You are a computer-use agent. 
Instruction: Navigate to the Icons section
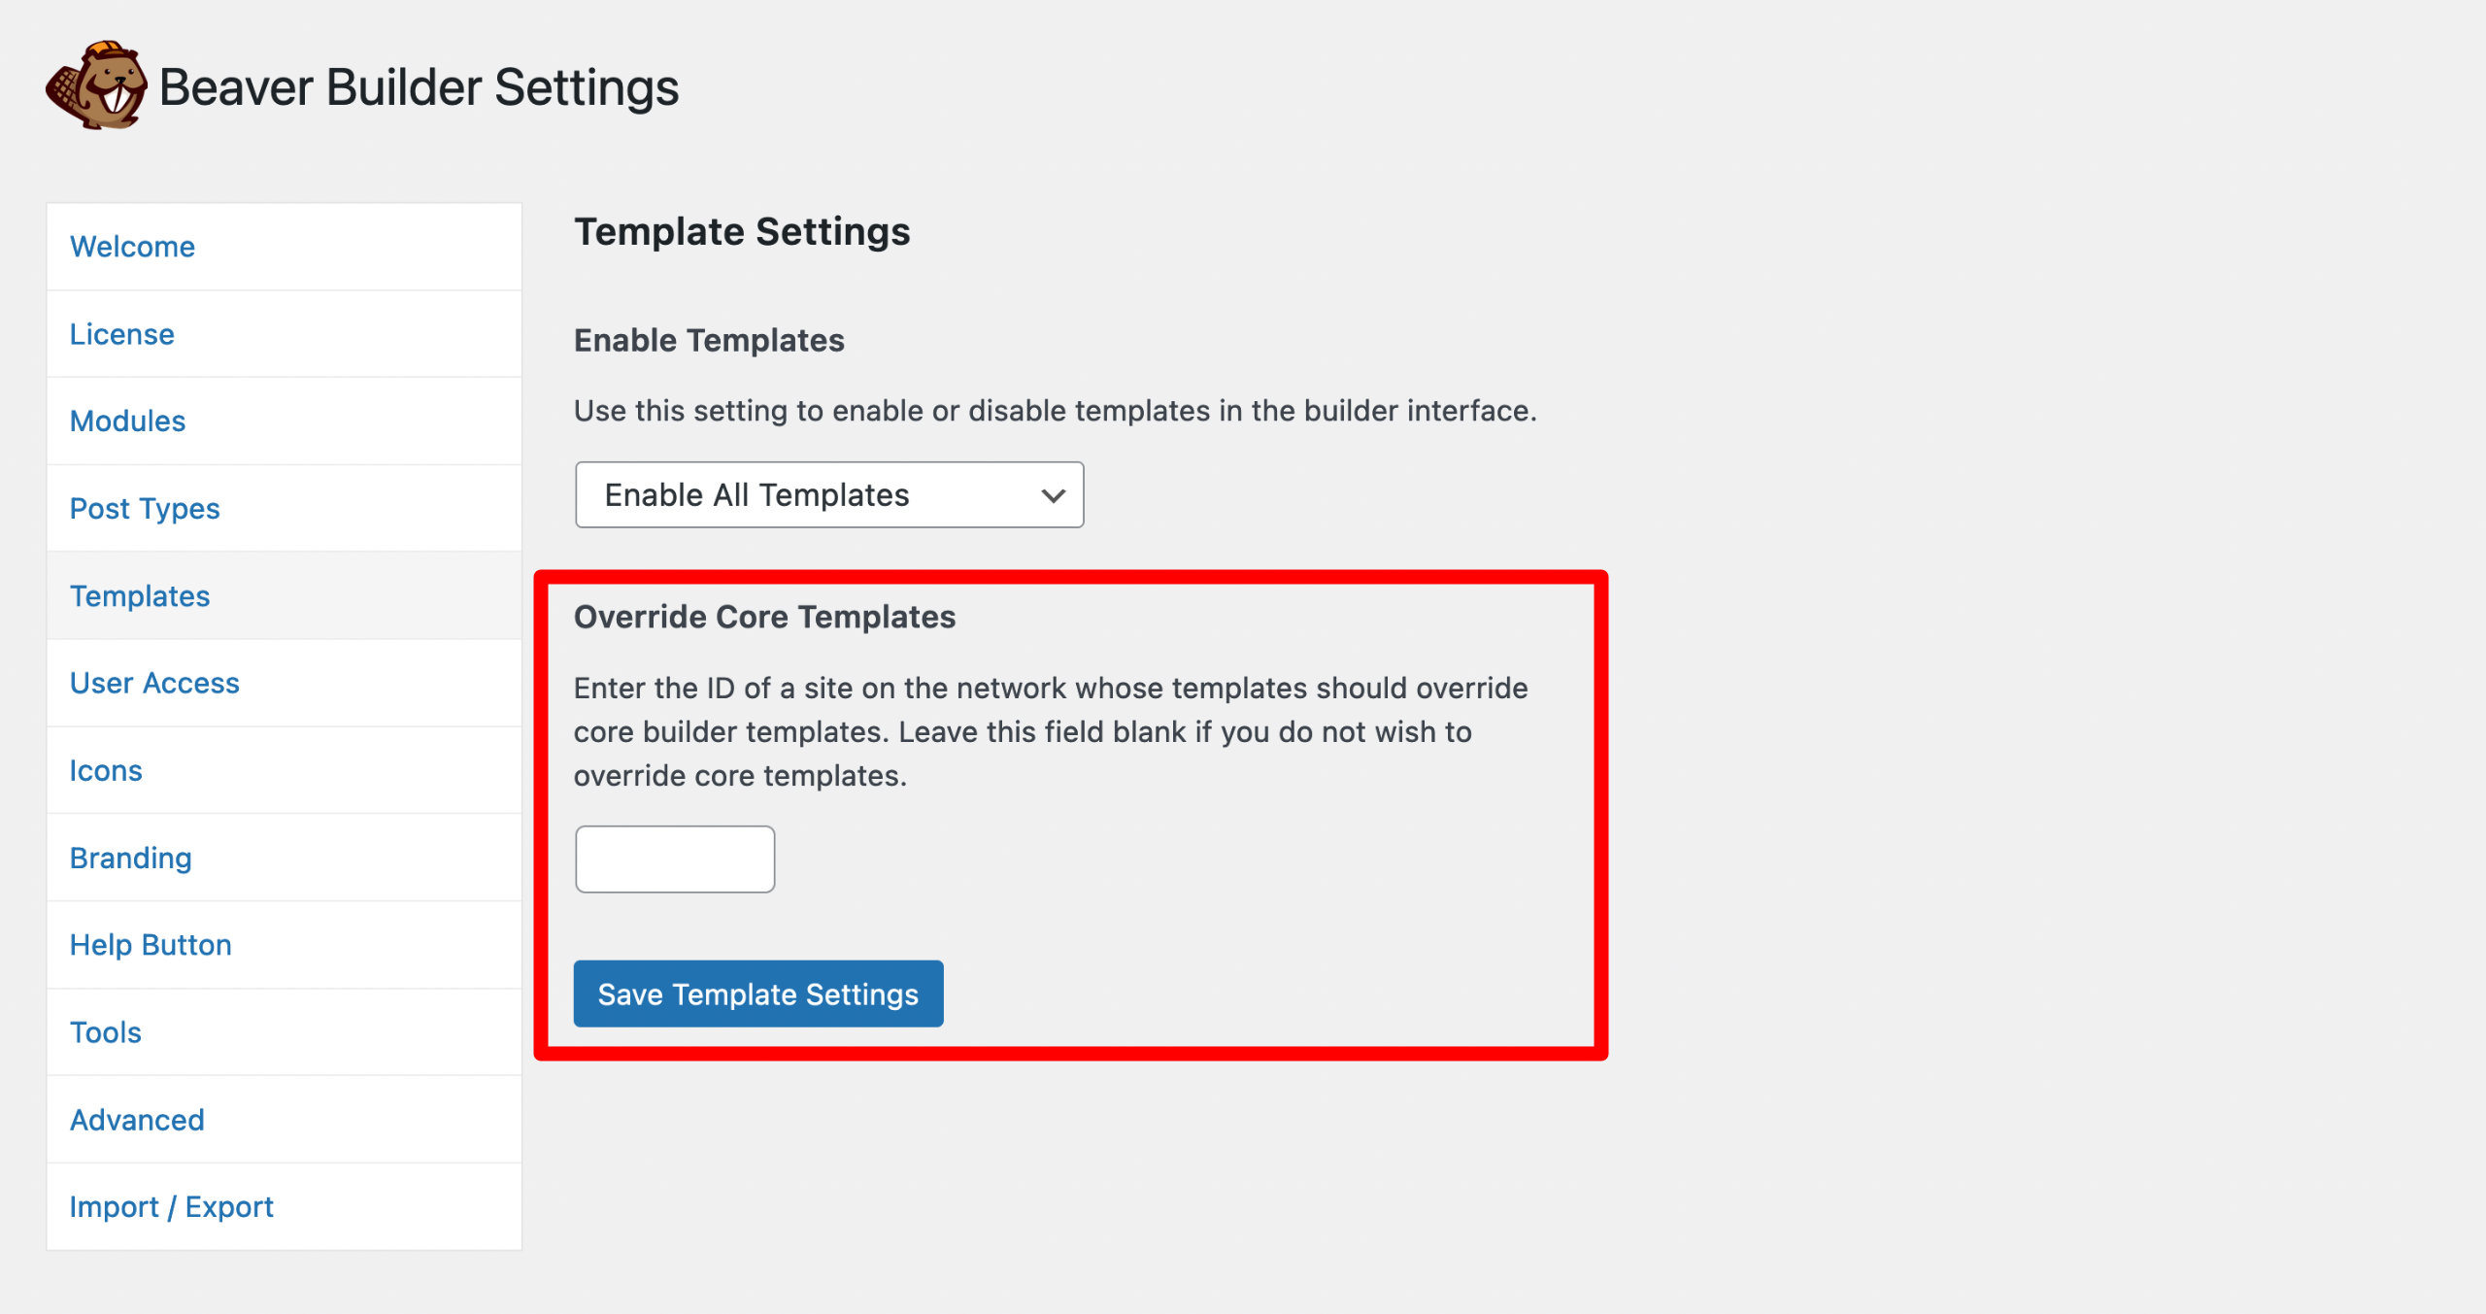coord(106,770)
